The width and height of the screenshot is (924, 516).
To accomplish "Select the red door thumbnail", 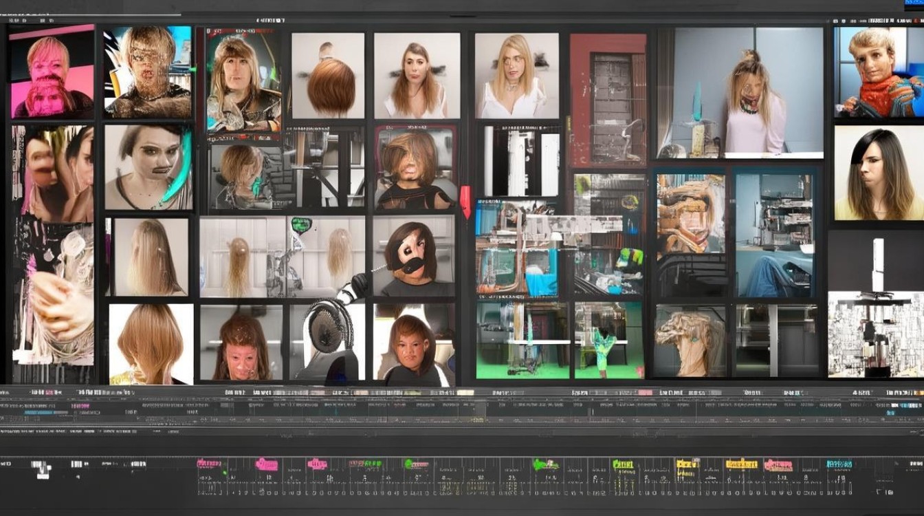I will coord(608,100).
